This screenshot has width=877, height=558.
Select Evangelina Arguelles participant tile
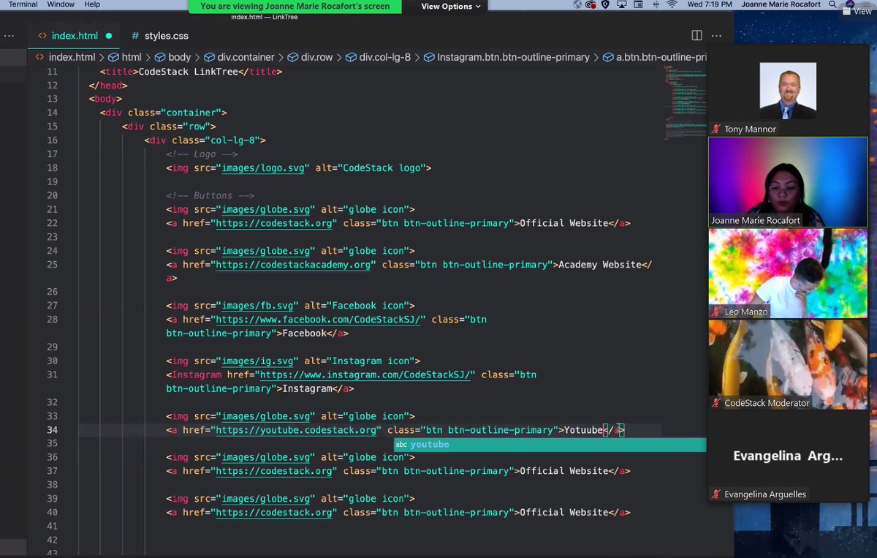pos(788,456)
